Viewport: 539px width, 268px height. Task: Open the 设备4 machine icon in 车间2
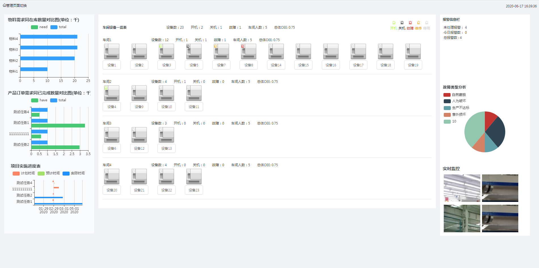click(111, 93)
